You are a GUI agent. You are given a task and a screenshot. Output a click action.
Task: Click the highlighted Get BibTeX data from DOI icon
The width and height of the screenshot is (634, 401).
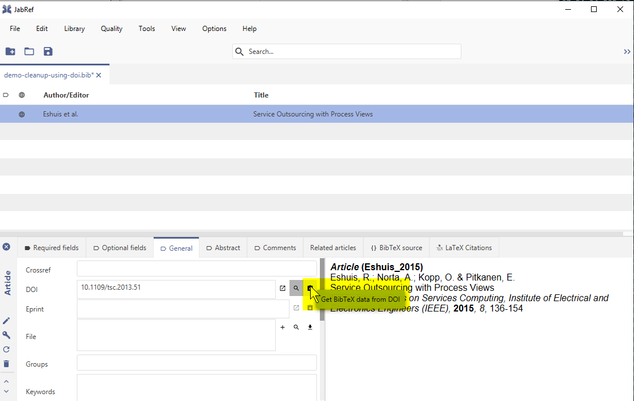pyautogui.click(x=310, y=288)
